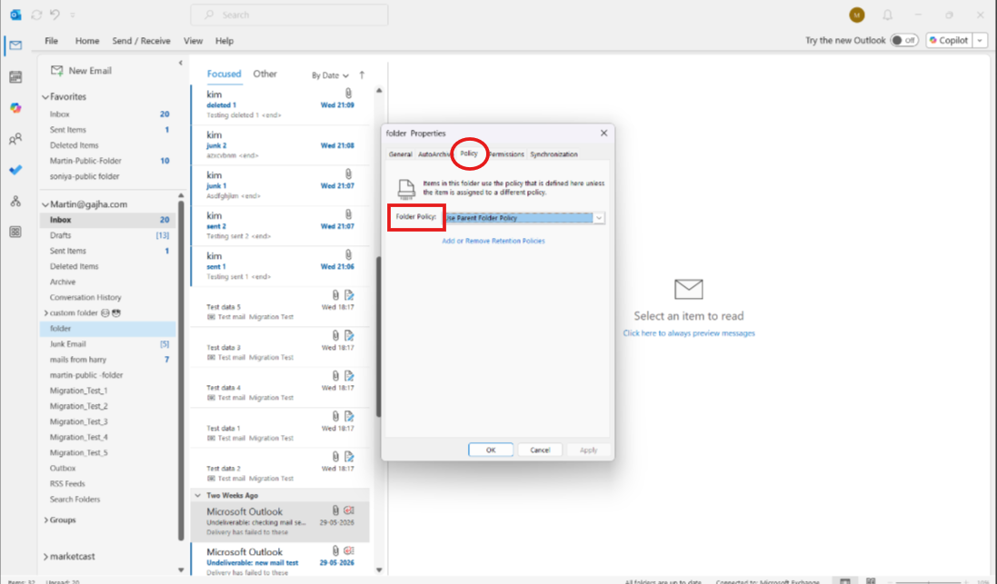Select the General tab in Properties
The width and height of the screenshot is (997, 584).
pos(400,153)
